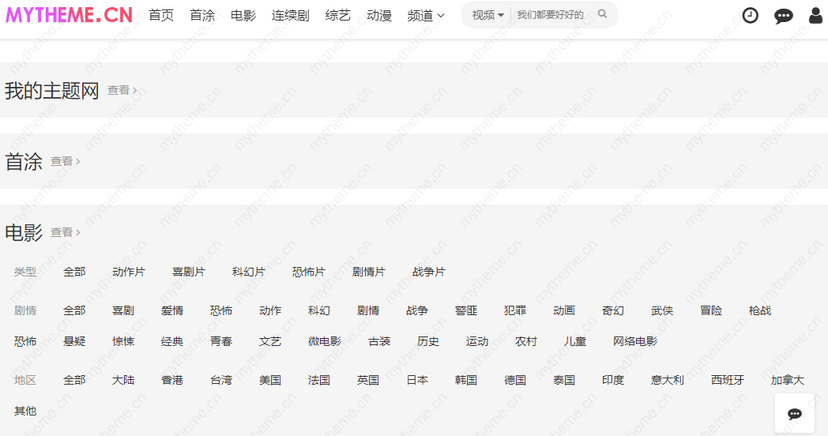Image resolution: width=828 pixels, height=436 pixels.
Task: Click 查看 next to 首涂 section
Action: 65,162
